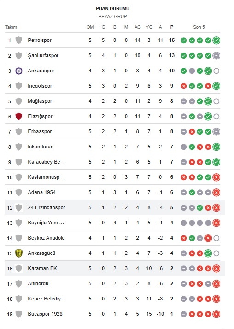The height and width of the screenshot is (329, 234).
Task: Click the Son 5 column header
Action: [x=199, y=27]
